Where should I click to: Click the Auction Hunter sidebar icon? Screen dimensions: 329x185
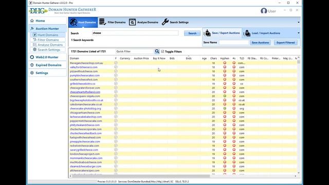(32, 29)
